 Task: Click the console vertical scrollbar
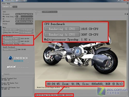(34, 87)
